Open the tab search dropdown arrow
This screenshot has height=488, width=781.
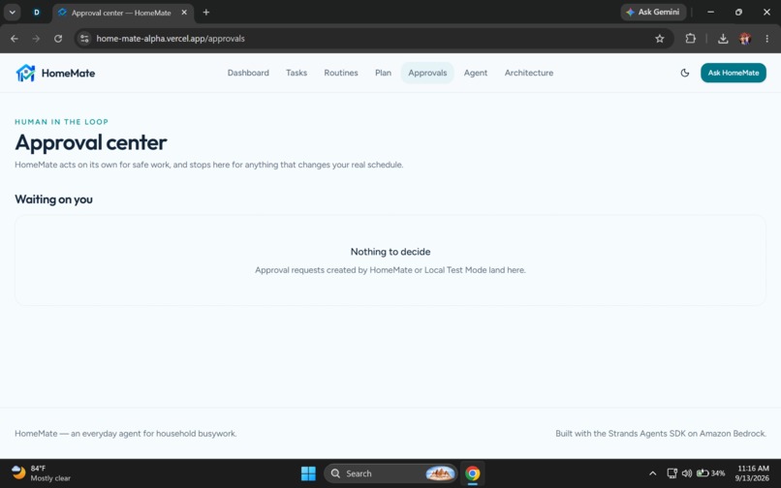12,13
